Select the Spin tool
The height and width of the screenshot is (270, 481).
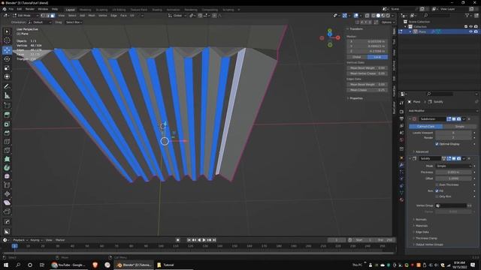pyautogui.click(x=7, y=168)
